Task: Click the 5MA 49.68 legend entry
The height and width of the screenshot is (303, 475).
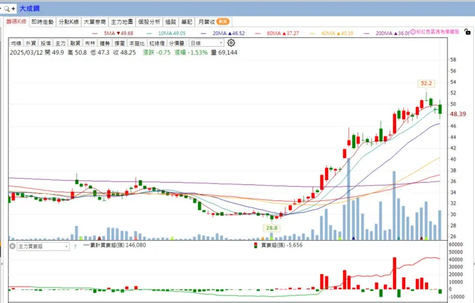Action: (114, 33)
